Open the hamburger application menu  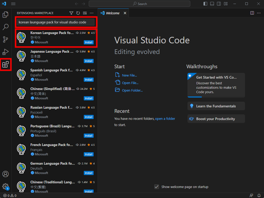[13, 4]
